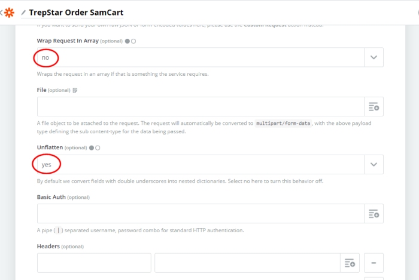Open insert-field icon for Basic Auth input
419x280 pixels.
click(x=374, y=214)
